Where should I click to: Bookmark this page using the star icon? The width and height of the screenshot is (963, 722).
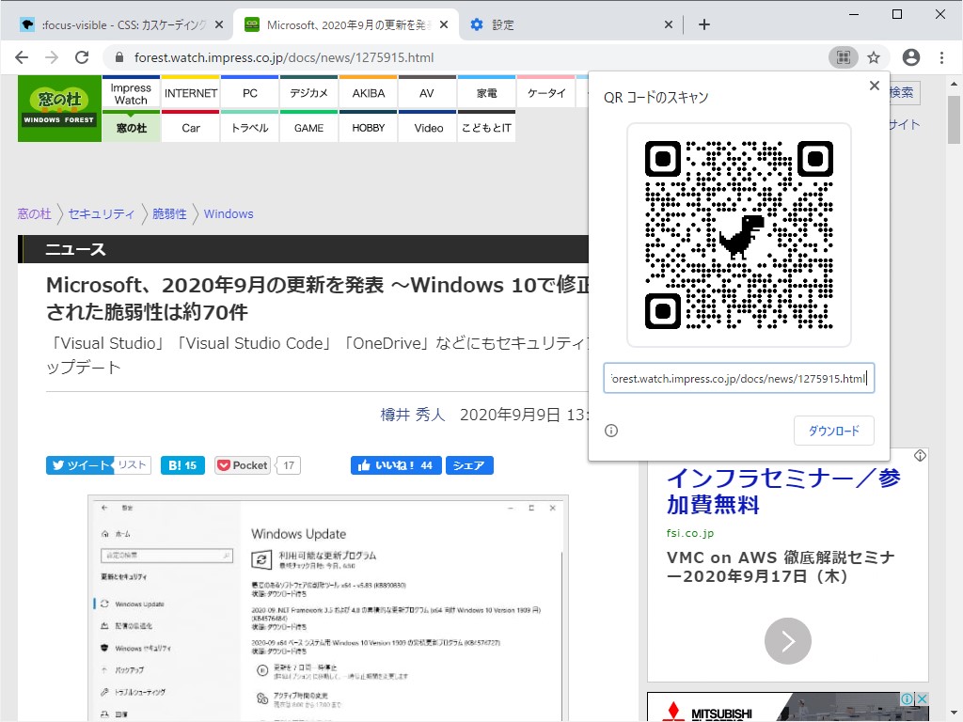[x=876, y=56]
